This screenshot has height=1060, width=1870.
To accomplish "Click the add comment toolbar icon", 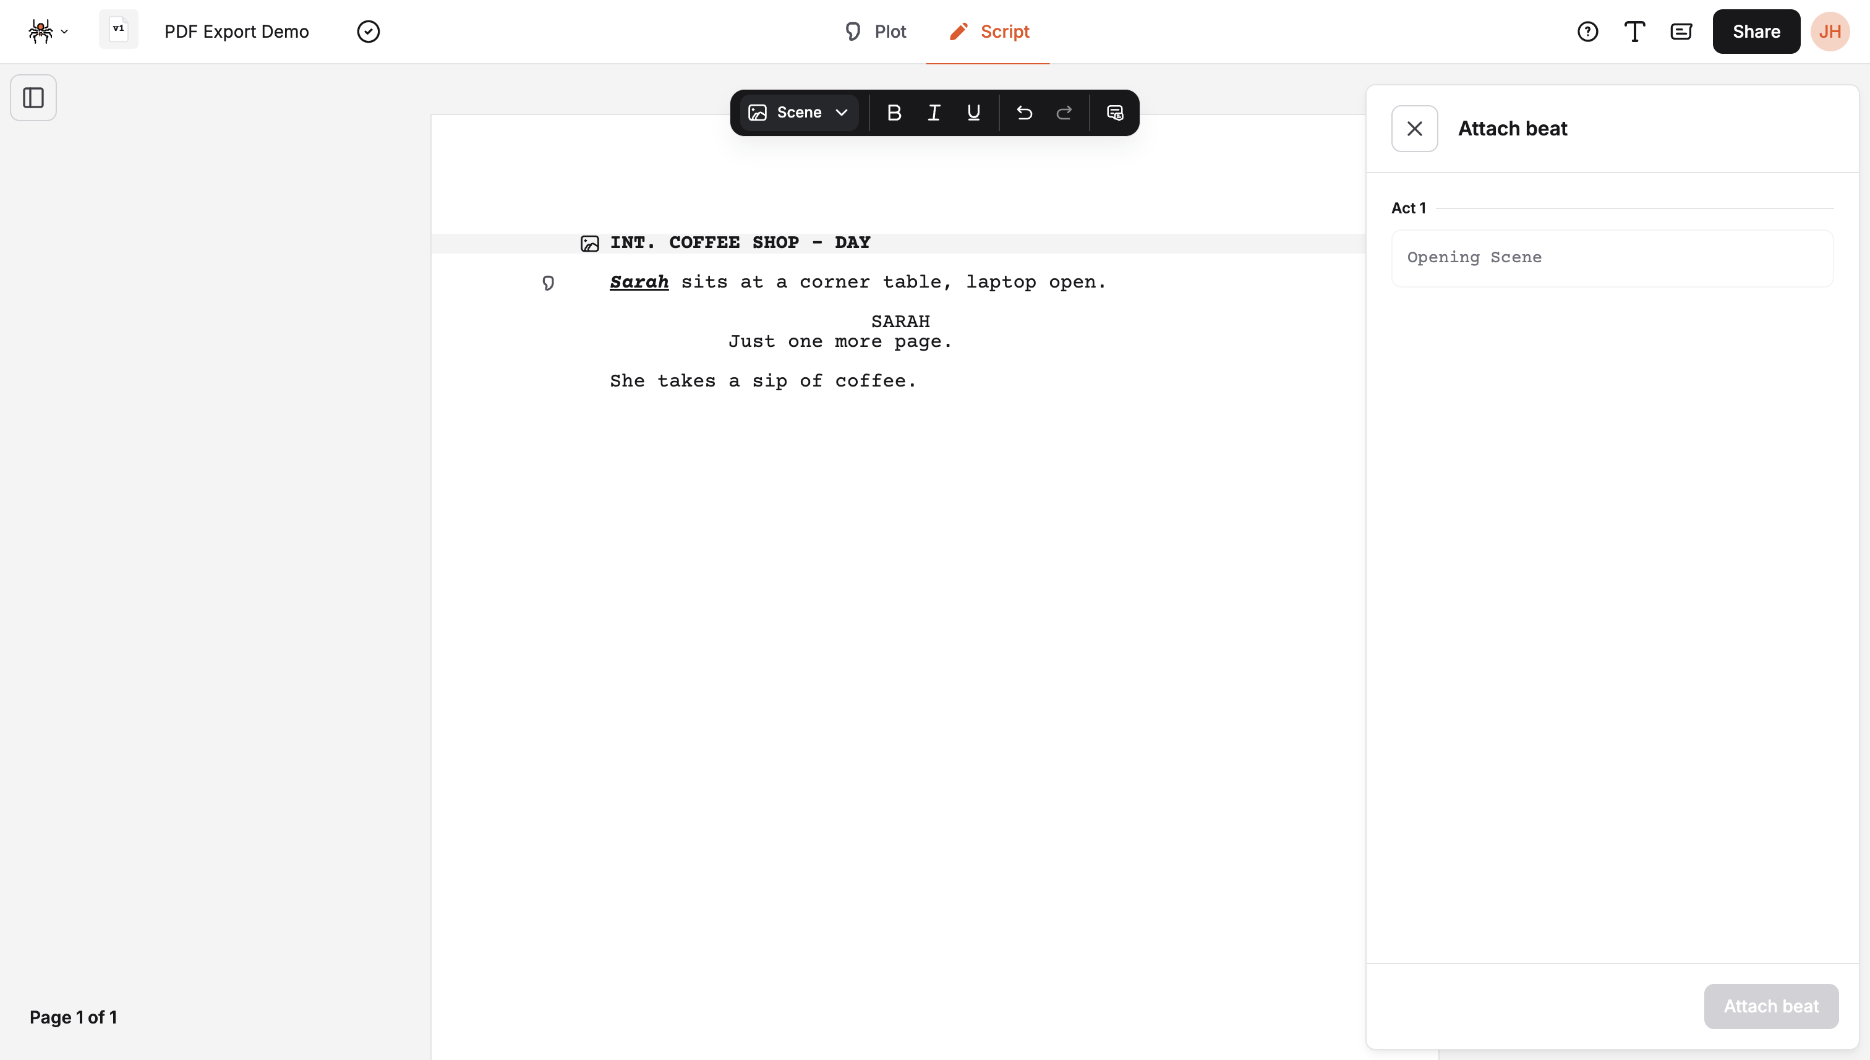I will coord(1114,112).
